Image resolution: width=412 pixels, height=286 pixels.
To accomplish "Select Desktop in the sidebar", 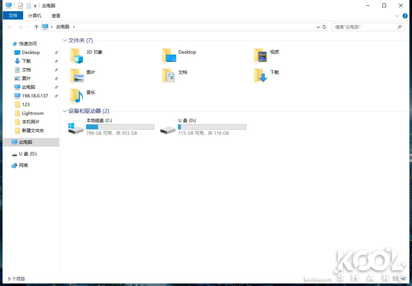I will click(x=31, y=52).
